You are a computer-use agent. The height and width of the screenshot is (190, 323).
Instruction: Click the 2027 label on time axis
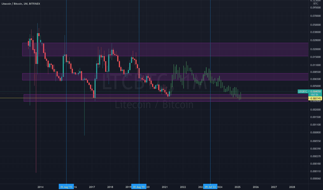click(274, 187)
